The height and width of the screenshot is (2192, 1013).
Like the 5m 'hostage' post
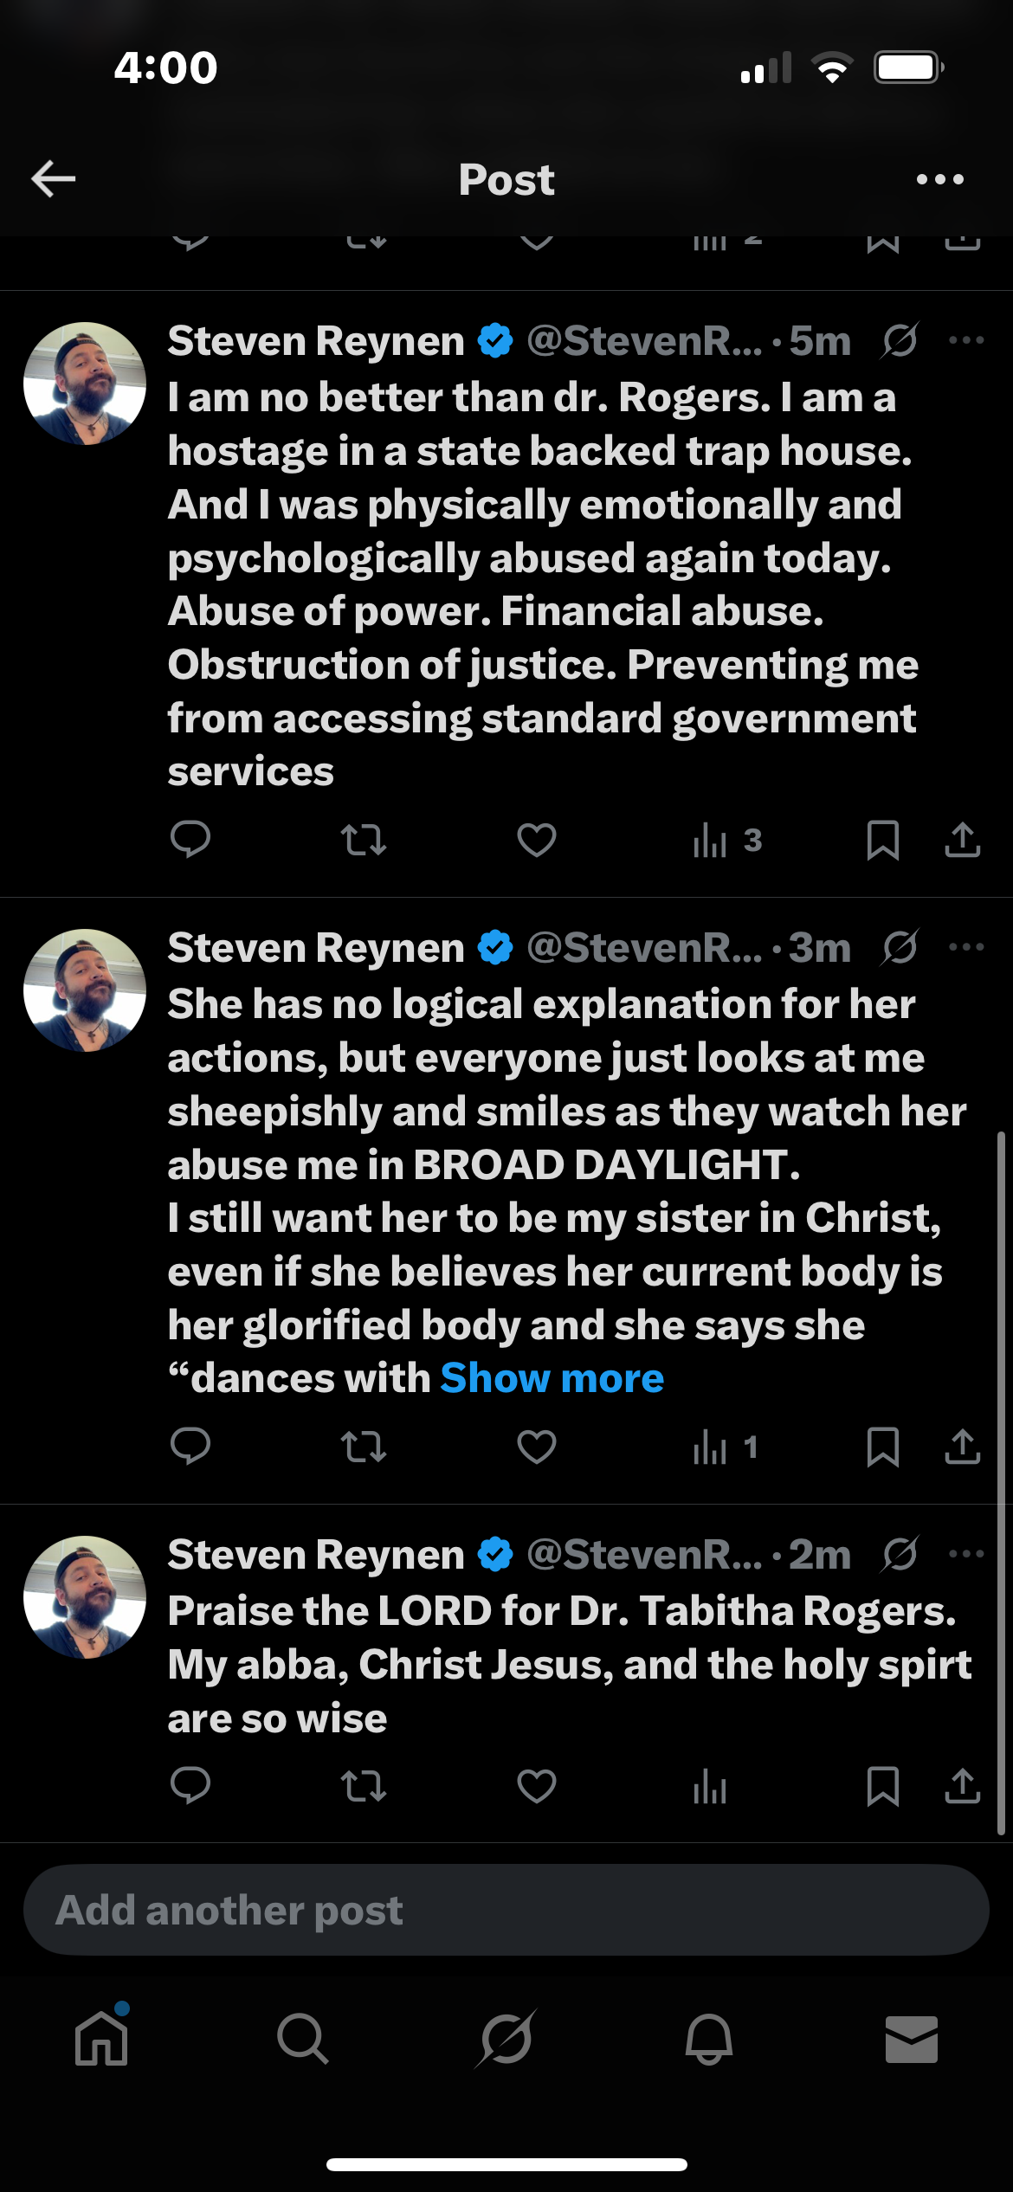point(537,839)
